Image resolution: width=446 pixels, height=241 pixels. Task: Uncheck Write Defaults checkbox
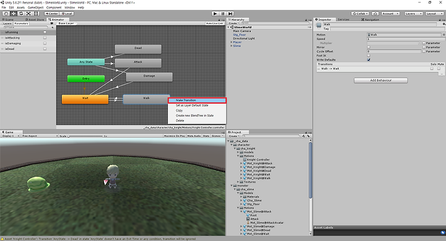pos(369,59)
